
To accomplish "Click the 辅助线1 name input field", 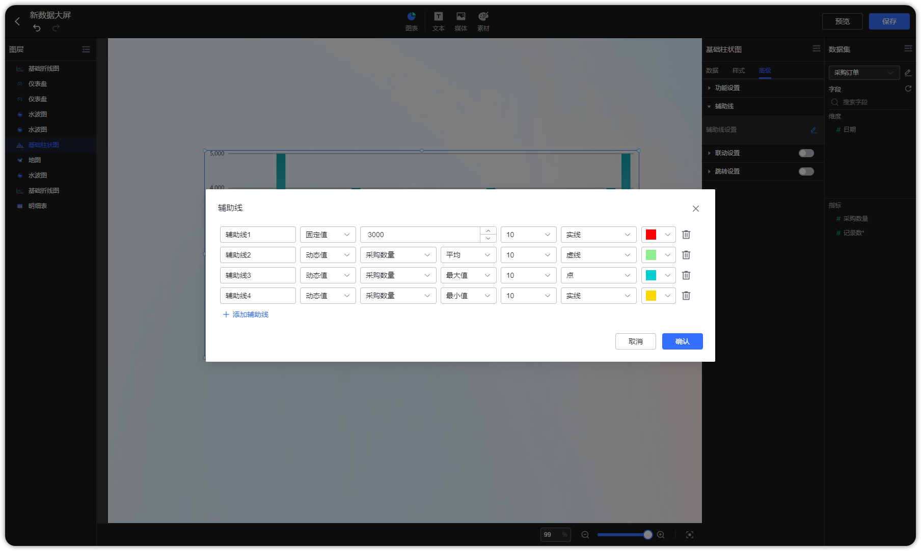I will point(258,235).
